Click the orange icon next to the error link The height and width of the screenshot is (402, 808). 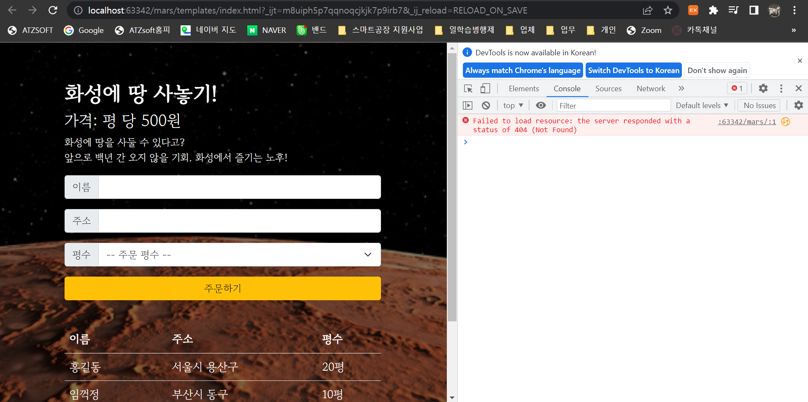pyautogui.click(x=785, y=122)
